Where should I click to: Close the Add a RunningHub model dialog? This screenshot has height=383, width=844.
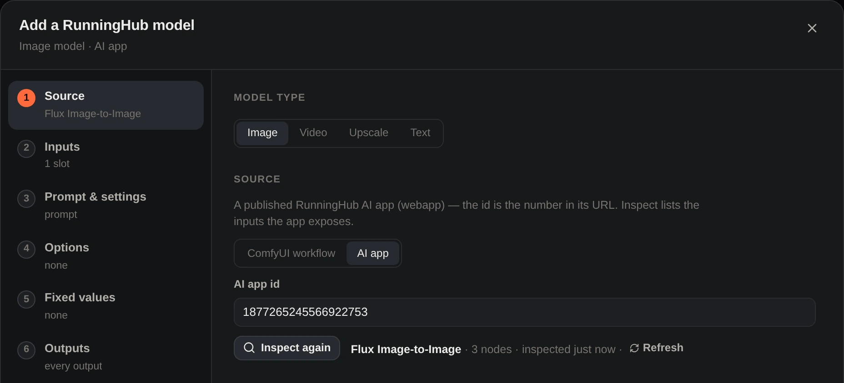812,28
